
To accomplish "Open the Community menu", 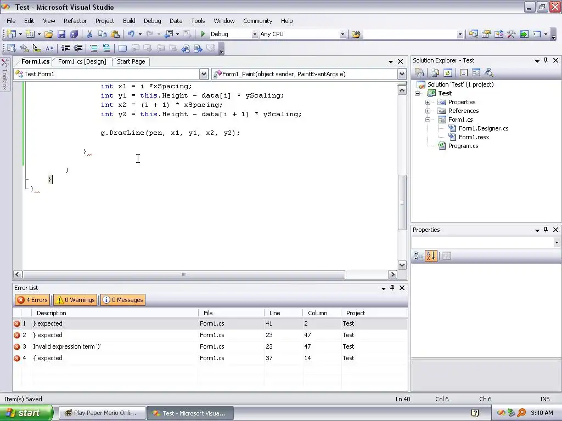I will tap(258, 21).
